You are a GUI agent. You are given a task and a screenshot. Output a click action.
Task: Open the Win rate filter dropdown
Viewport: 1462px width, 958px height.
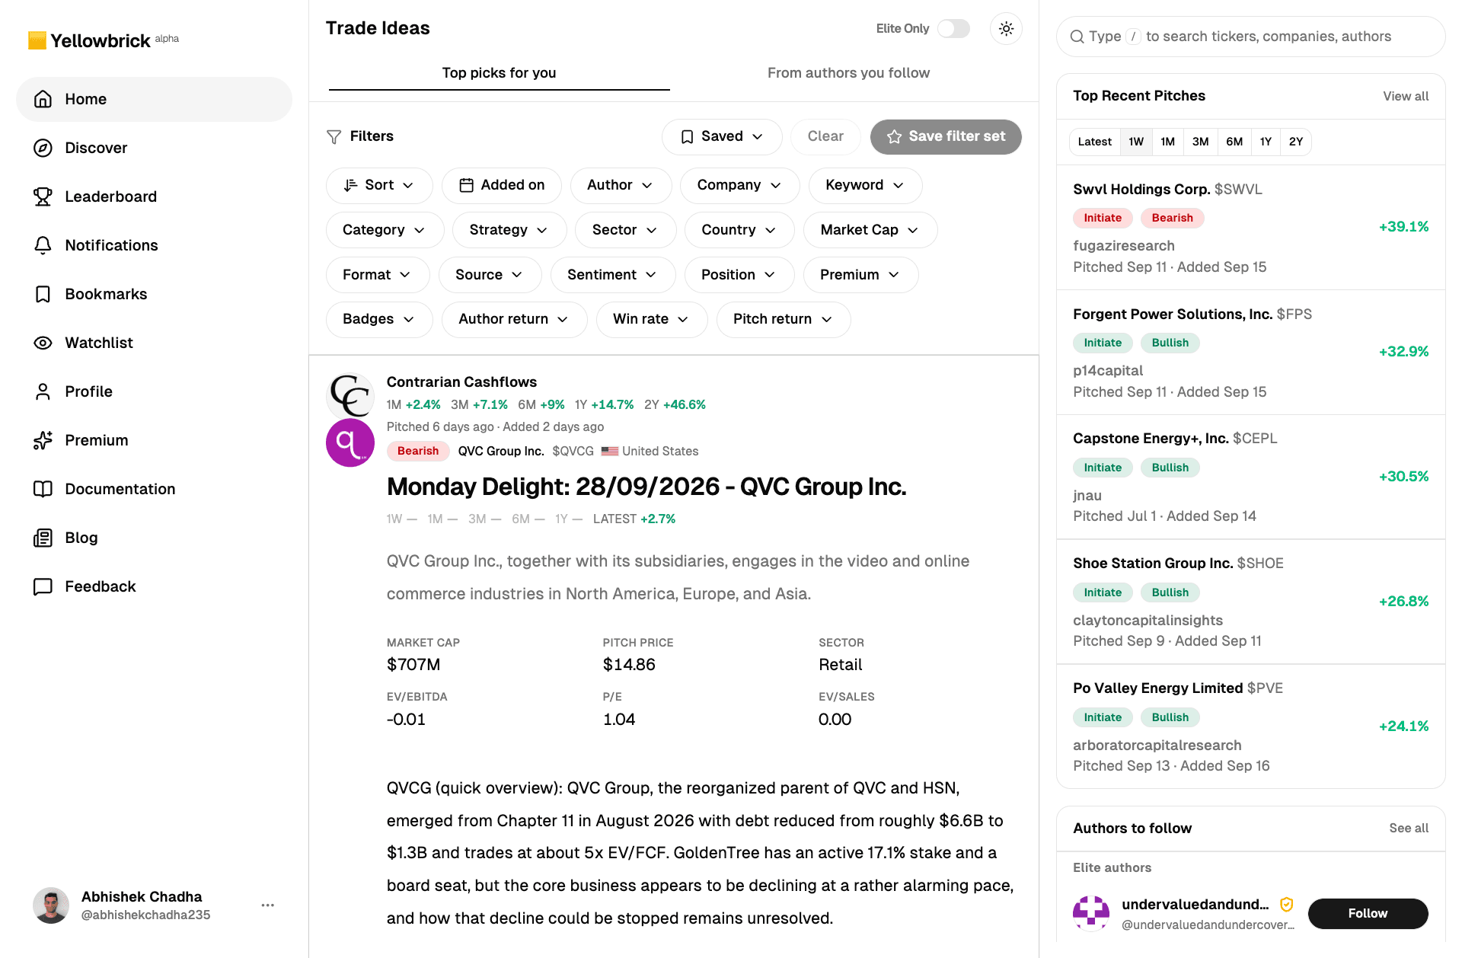[x=651, y=319]
